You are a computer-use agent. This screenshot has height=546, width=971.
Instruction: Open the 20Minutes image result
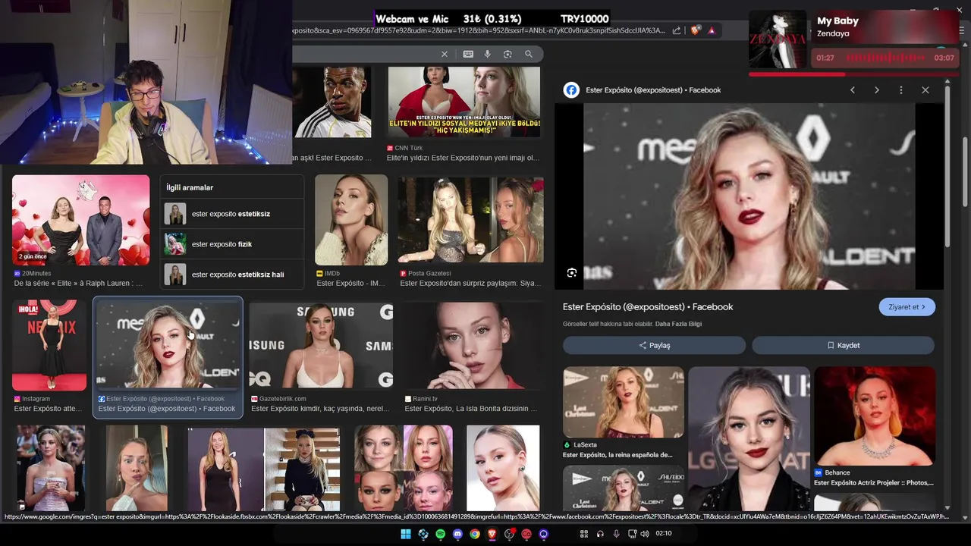(x=81, y=220)
